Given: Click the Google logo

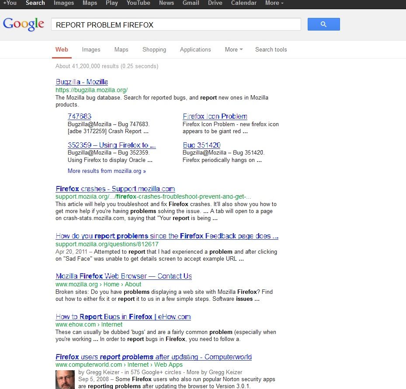Looking at the screenshot, I should click(24, 24).
